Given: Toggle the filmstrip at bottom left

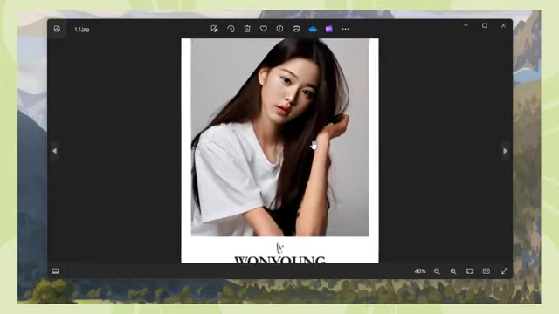Looking at the screenshot, I should [55, 271].
